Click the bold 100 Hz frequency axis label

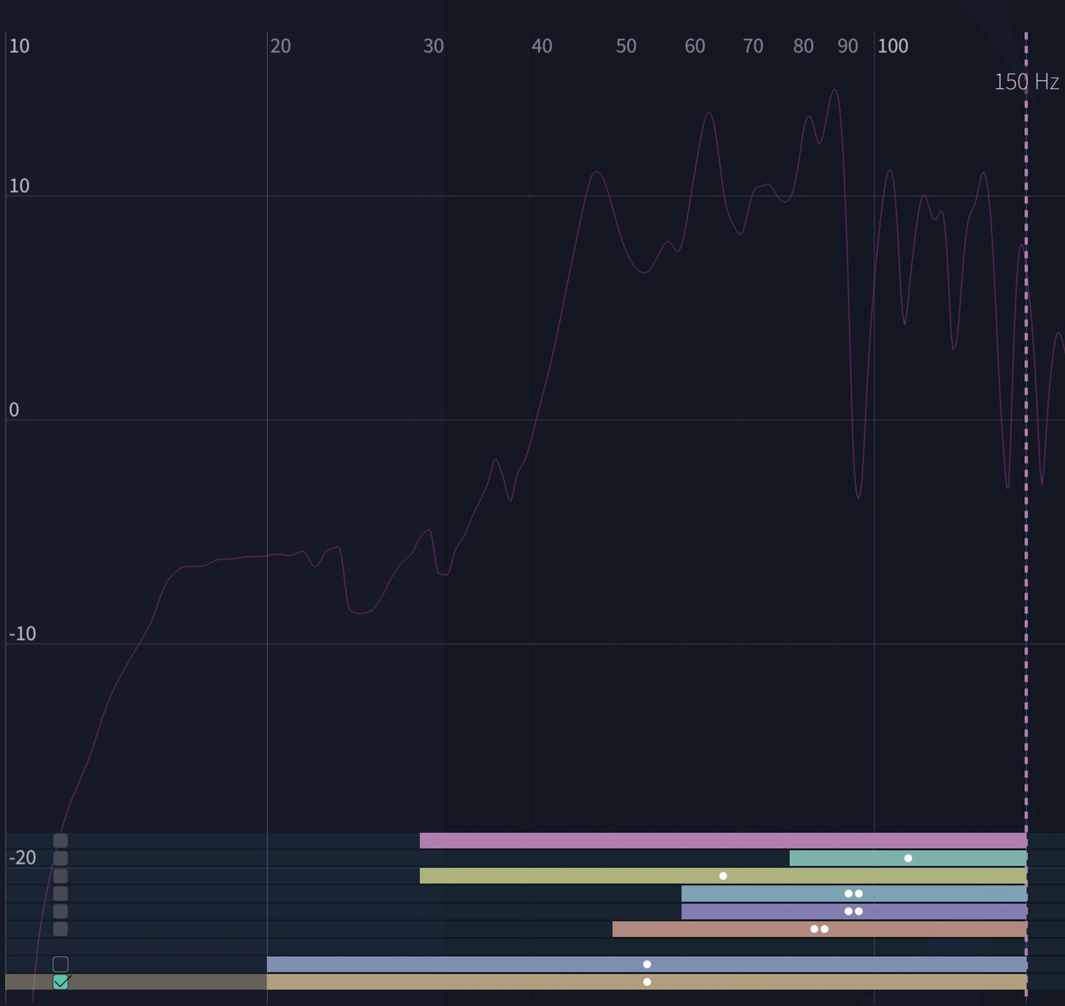893,46
